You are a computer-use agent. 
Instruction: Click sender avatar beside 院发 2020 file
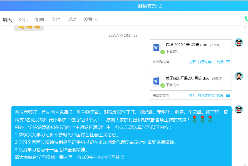coord(239,43)
